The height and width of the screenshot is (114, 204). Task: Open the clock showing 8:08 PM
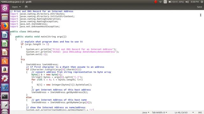[x=195, y=2]
